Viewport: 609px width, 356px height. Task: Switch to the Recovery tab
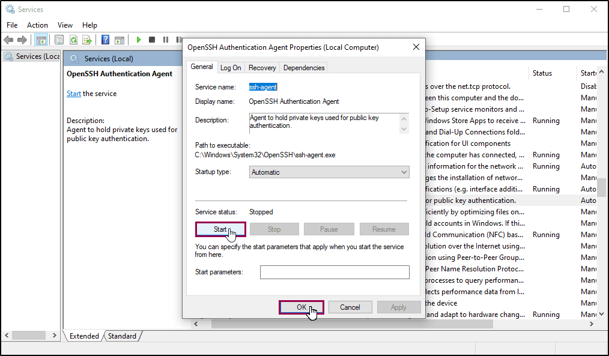coord(262,68)
